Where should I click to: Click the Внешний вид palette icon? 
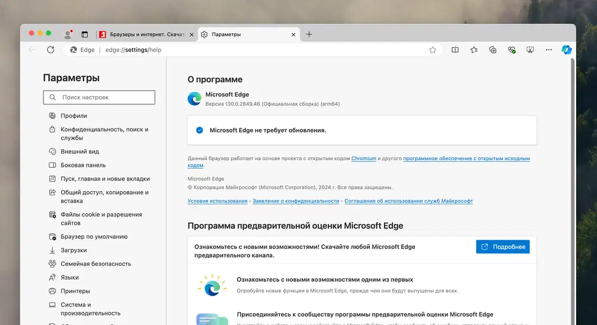coord(52,151)
